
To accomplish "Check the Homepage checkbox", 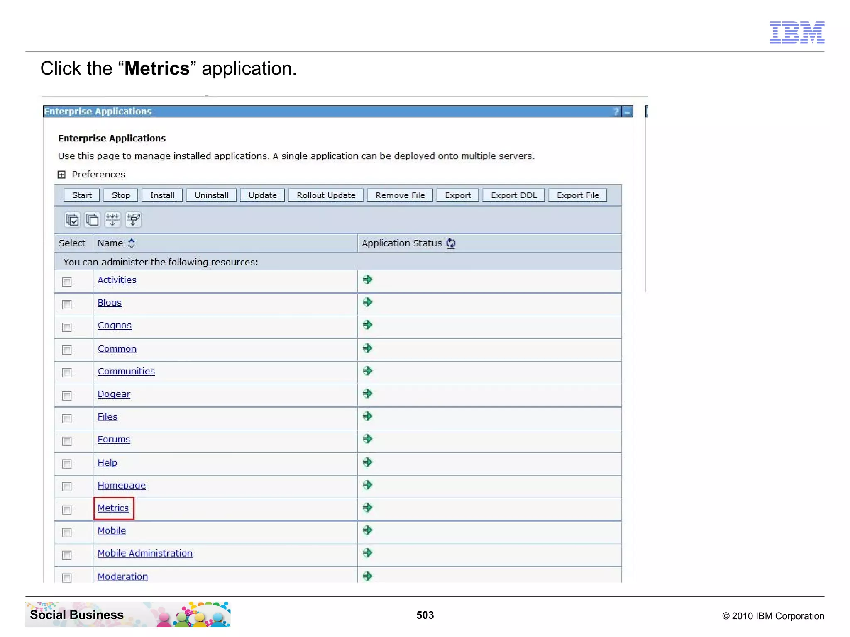I will [67, 486].
